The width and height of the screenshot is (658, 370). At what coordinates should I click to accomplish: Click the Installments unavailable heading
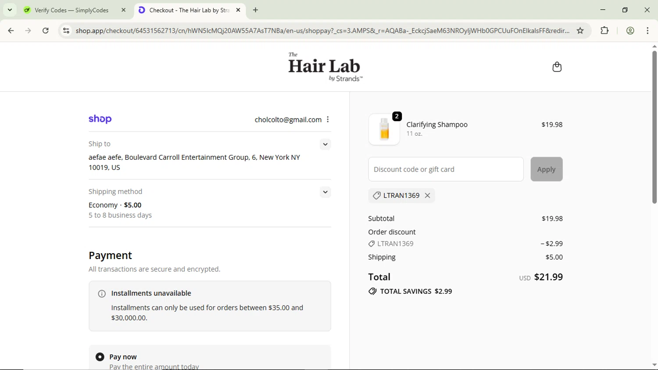click(151, 293)
